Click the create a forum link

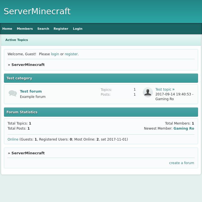point(182,163)
